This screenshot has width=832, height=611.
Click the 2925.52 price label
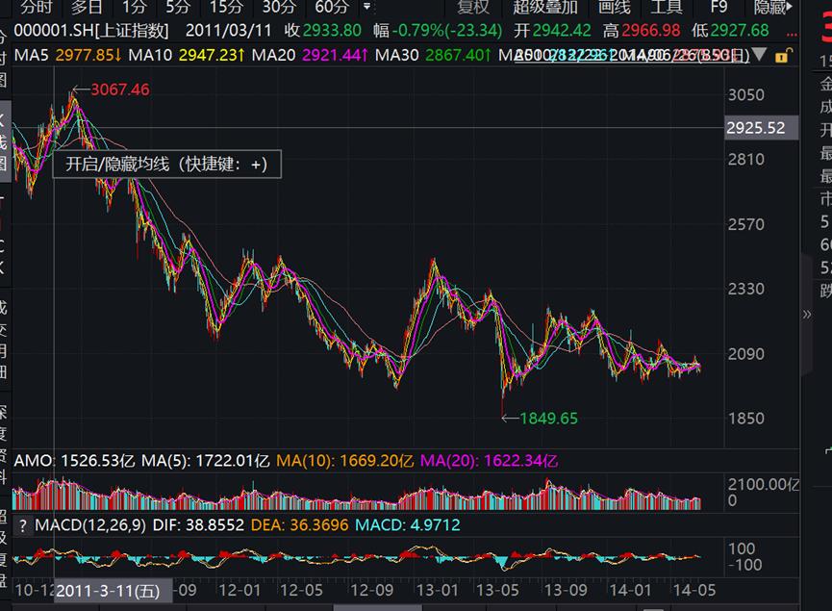(761, 127)
